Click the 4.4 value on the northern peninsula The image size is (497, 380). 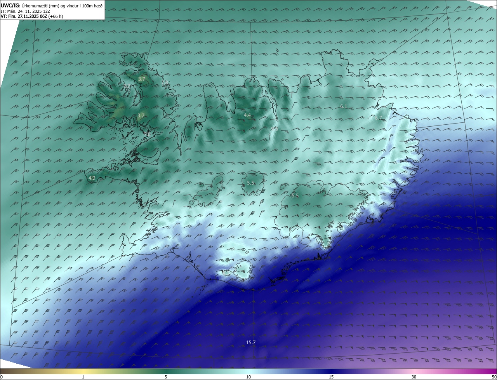pyautogui.click(x=247, y=115)
